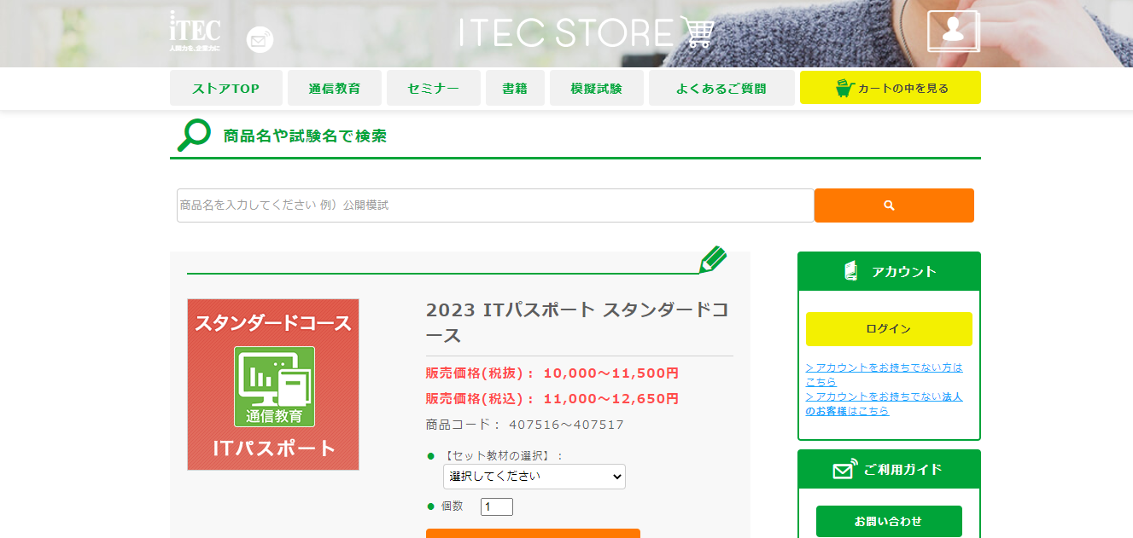Open the セット教材の選択 dropdown
This screenshot has height=538, width=1133.
[x=534, y=477]
